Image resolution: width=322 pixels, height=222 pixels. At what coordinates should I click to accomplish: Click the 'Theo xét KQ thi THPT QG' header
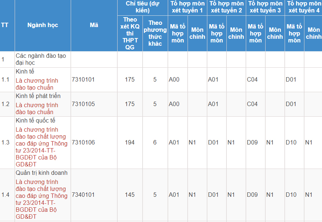[x=130, y=33]
